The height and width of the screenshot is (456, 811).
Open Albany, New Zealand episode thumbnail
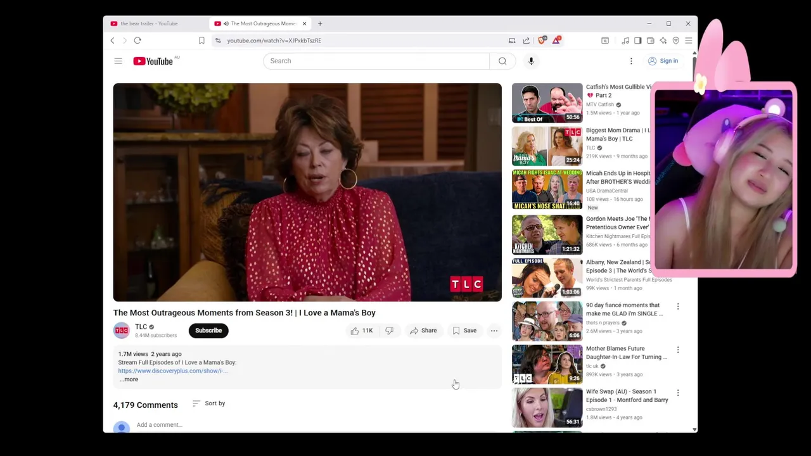(x=547, y=278)
